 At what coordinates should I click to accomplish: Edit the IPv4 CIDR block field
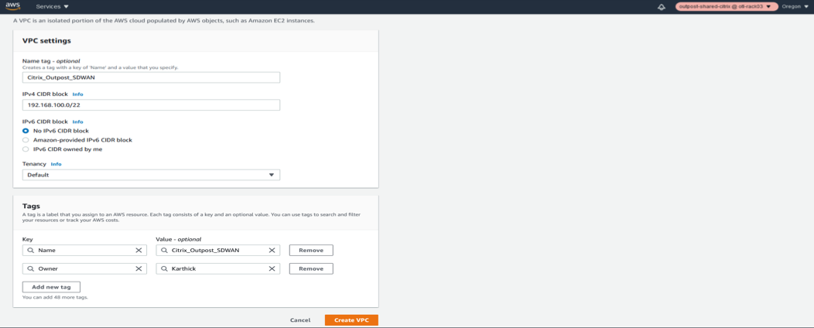click(151, 105)
